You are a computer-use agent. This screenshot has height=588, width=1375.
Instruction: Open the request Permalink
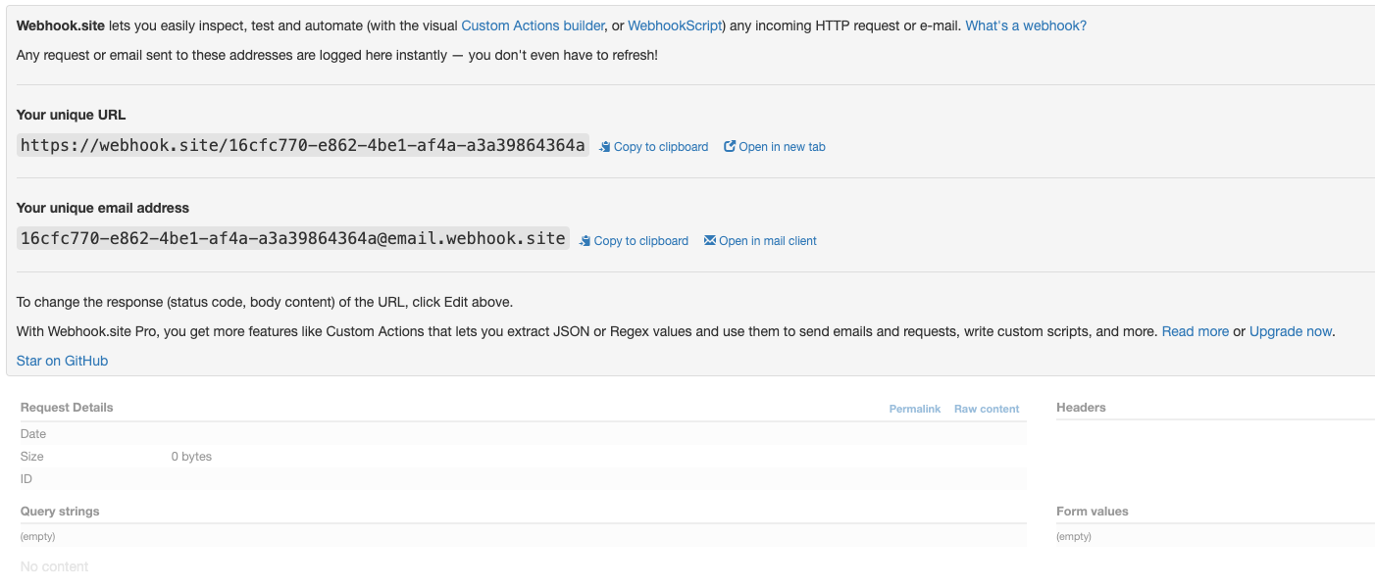pyautogui.click(x=914, y=409)
